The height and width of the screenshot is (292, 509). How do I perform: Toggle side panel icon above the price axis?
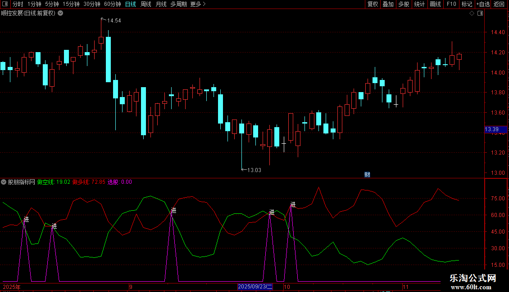pyautogui.click(x=480, y=13)
